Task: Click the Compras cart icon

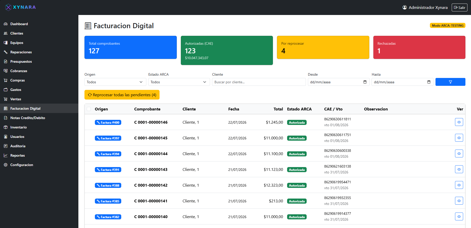Action: click(6, 80)
